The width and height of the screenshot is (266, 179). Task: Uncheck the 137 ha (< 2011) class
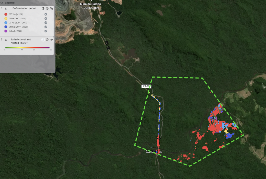(x=46, y=14)
